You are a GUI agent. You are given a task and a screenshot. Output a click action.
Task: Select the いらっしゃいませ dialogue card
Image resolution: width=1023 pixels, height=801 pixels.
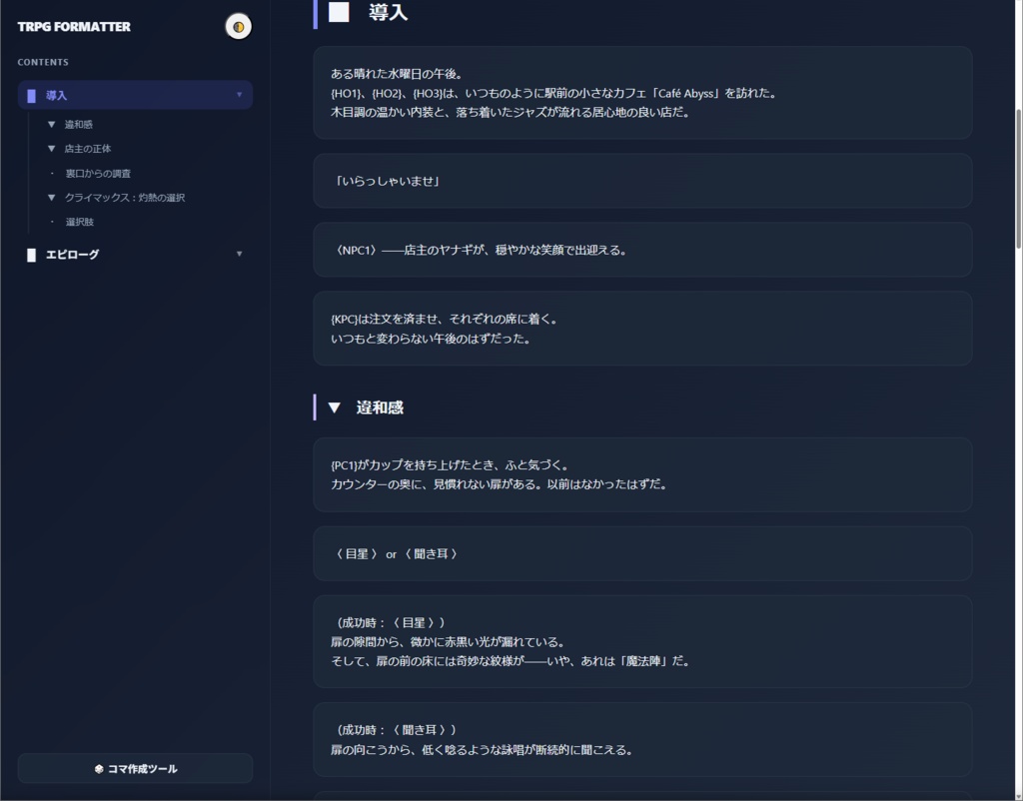coord(642,180)
